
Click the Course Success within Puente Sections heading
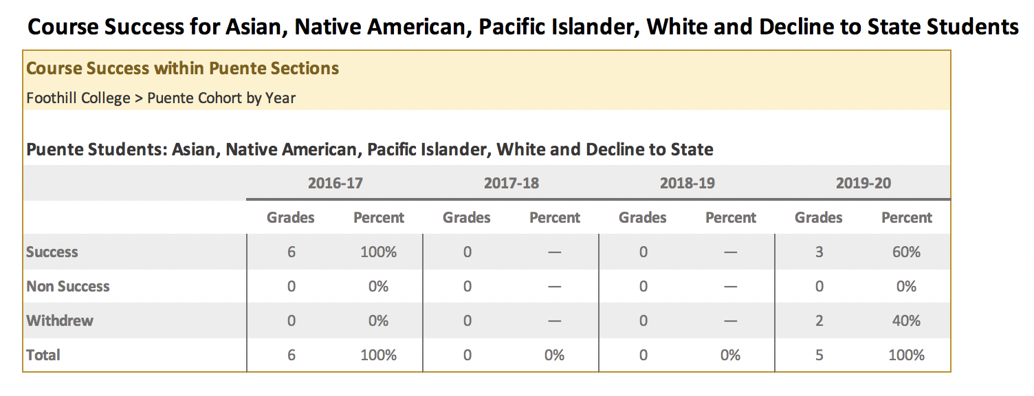click(x=182, y=68)
